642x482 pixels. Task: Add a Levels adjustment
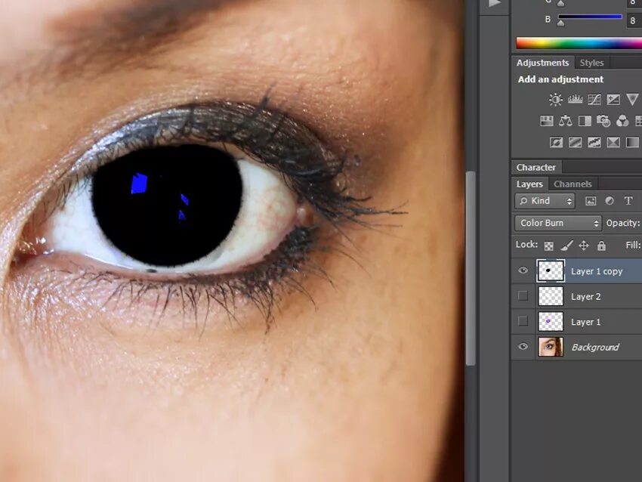coord(576,100)
